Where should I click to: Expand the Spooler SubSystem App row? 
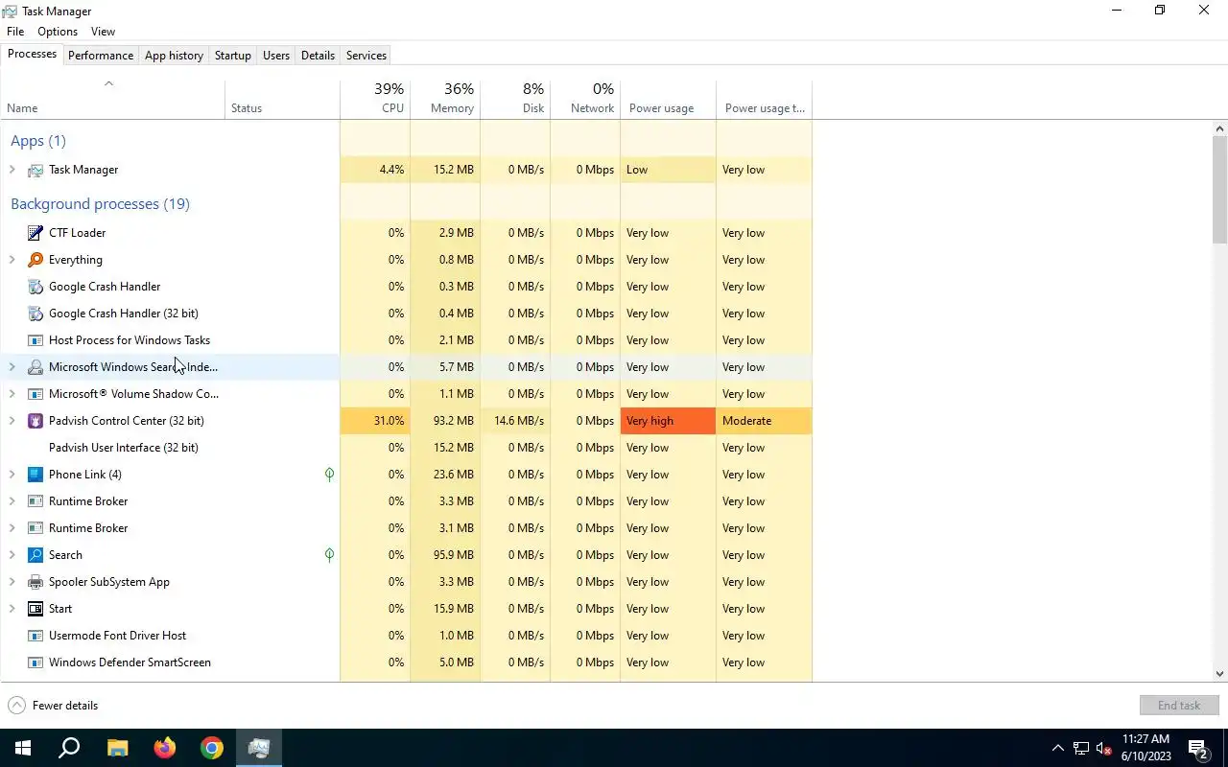12,582
